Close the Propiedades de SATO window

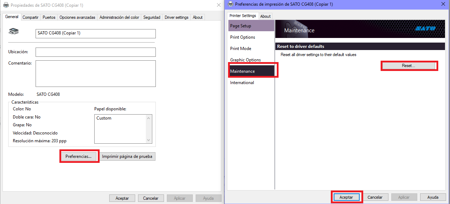[x=218, y=5]
